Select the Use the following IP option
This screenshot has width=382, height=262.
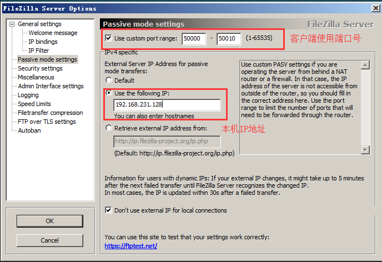108,93
